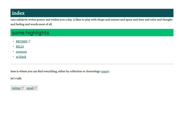This screenshot has width=182, height=136.
Task: Open the BELLS poem link
Action: (20, 46)
